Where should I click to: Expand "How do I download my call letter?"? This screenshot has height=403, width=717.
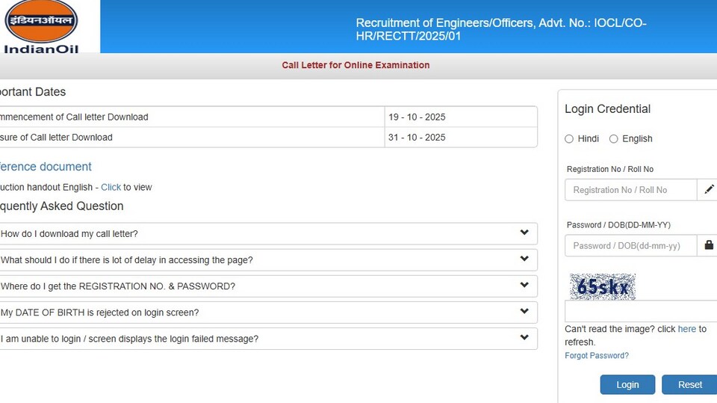click(x=268, y=233)
